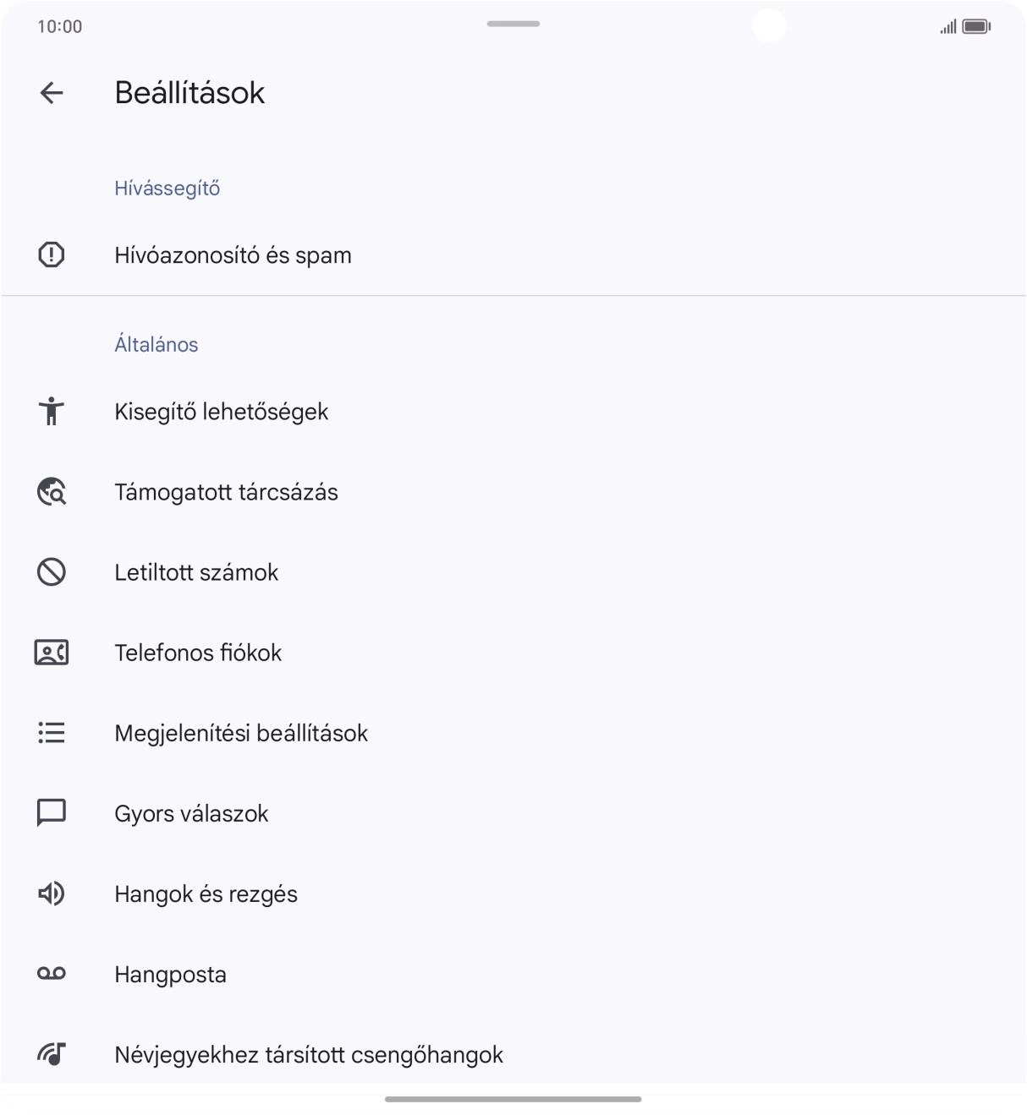Select the phone accounts contact card icon
The height and width of the screenshot is (1115, 1027).
tap(52, 652)
